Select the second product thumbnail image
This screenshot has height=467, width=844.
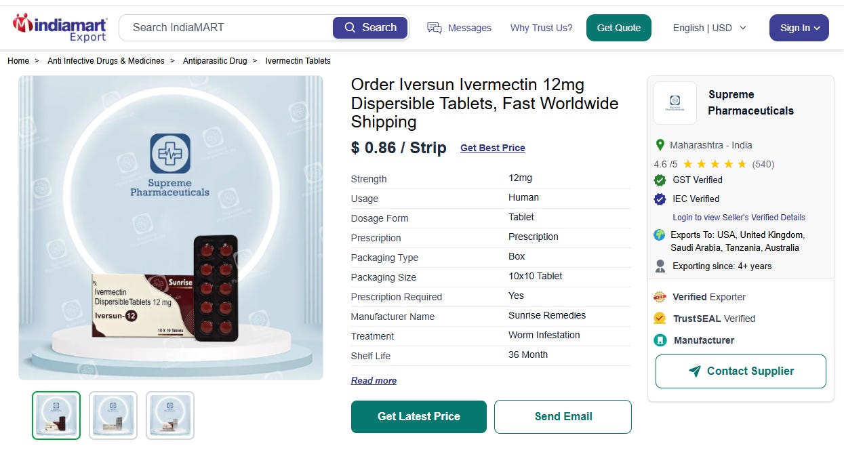click(113, 415)
